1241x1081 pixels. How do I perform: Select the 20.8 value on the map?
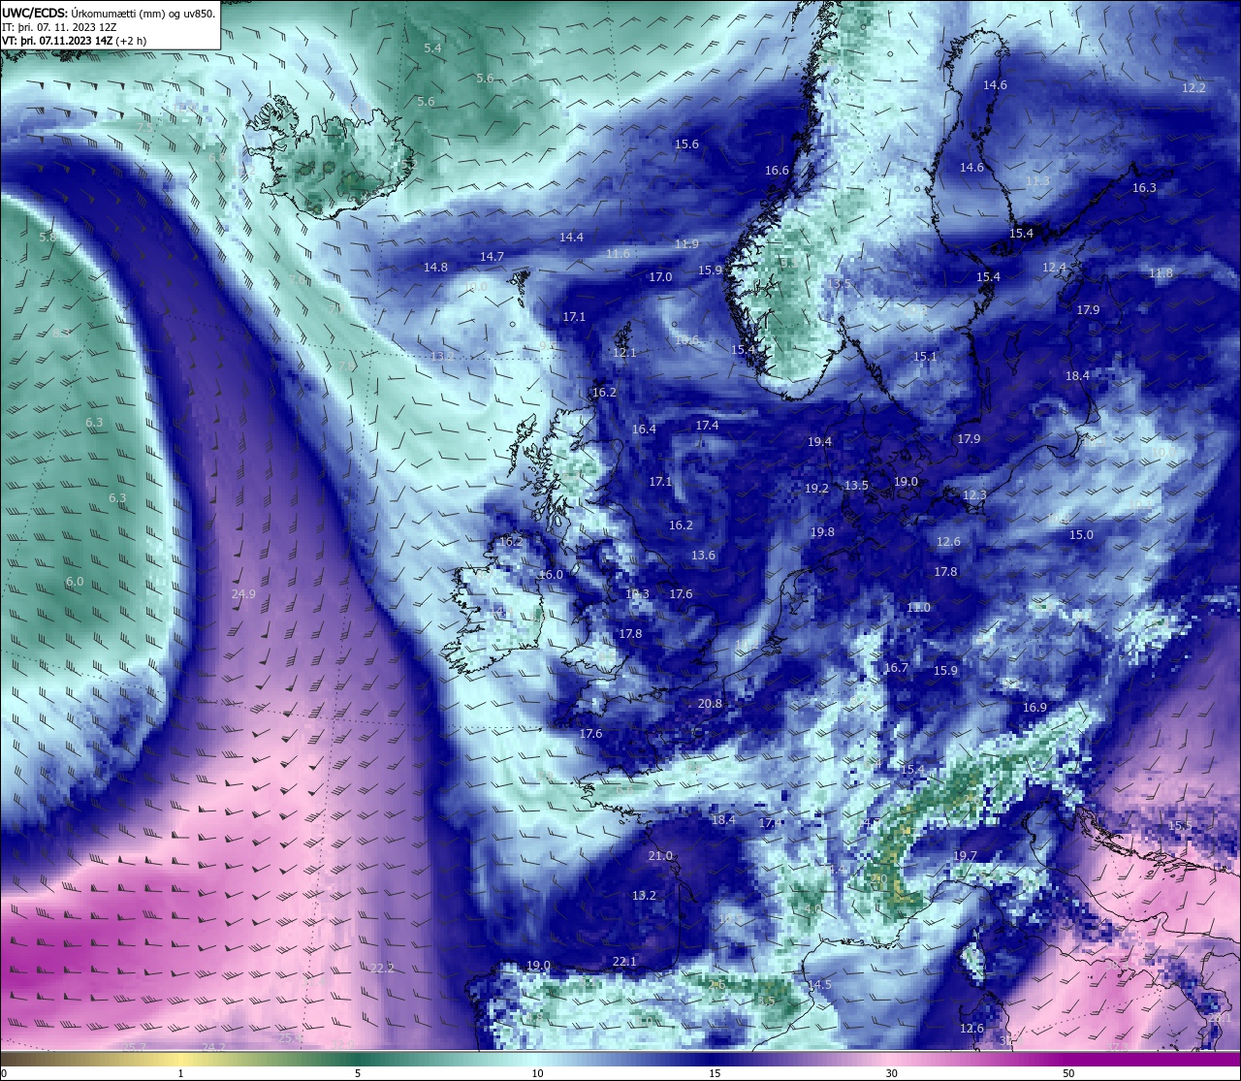tap(710, 704)
